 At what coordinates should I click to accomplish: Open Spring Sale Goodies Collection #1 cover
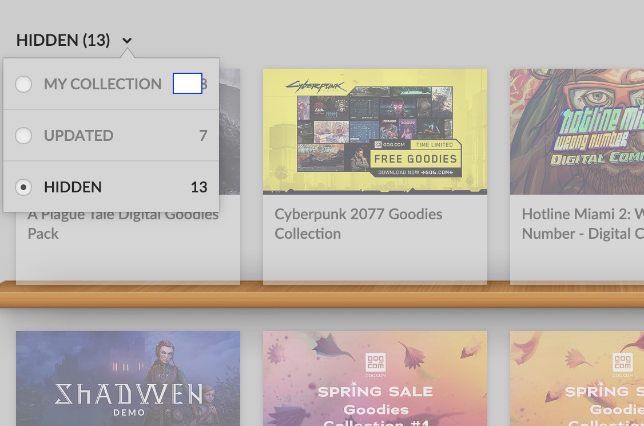[x=375, y=378]
